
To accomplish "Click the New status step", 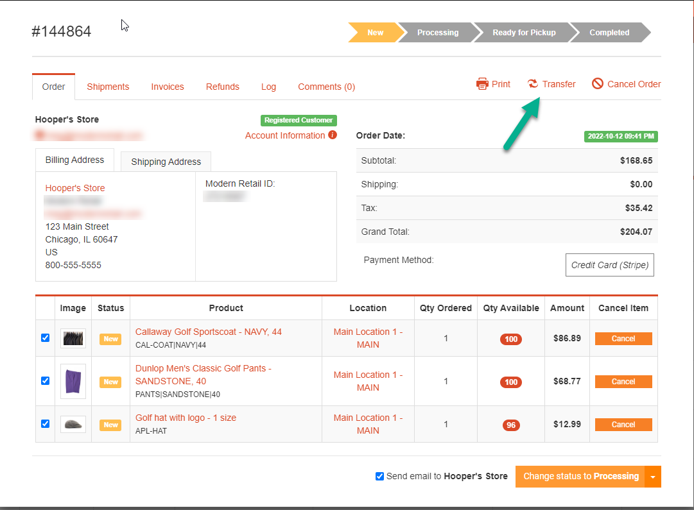I will 376,32.
